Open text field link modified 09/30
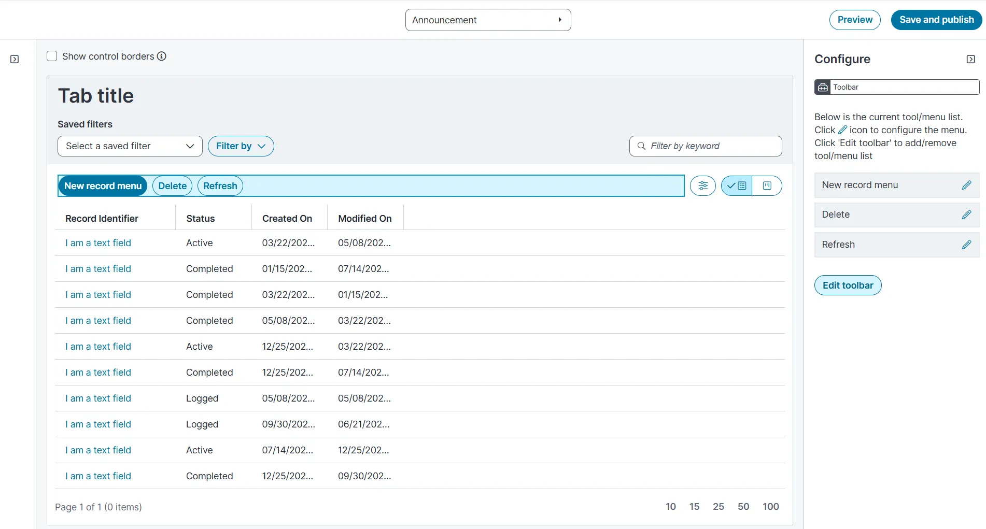Image resolution: width=986 pixels, height=529 pixels. point(98,476)
